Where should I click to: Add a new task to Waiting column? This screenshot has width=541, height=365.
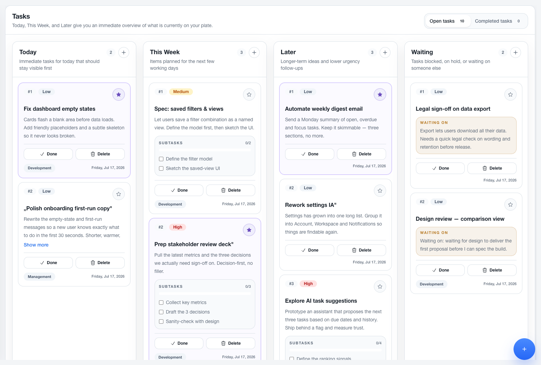pos(516,52)
